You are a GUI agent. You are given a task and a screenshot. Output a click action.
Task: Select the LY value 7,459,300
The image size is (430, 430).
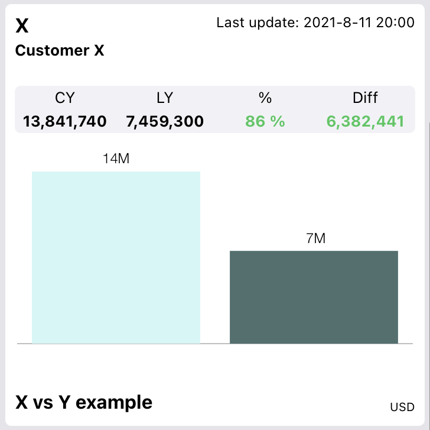[x=165, y=122]
